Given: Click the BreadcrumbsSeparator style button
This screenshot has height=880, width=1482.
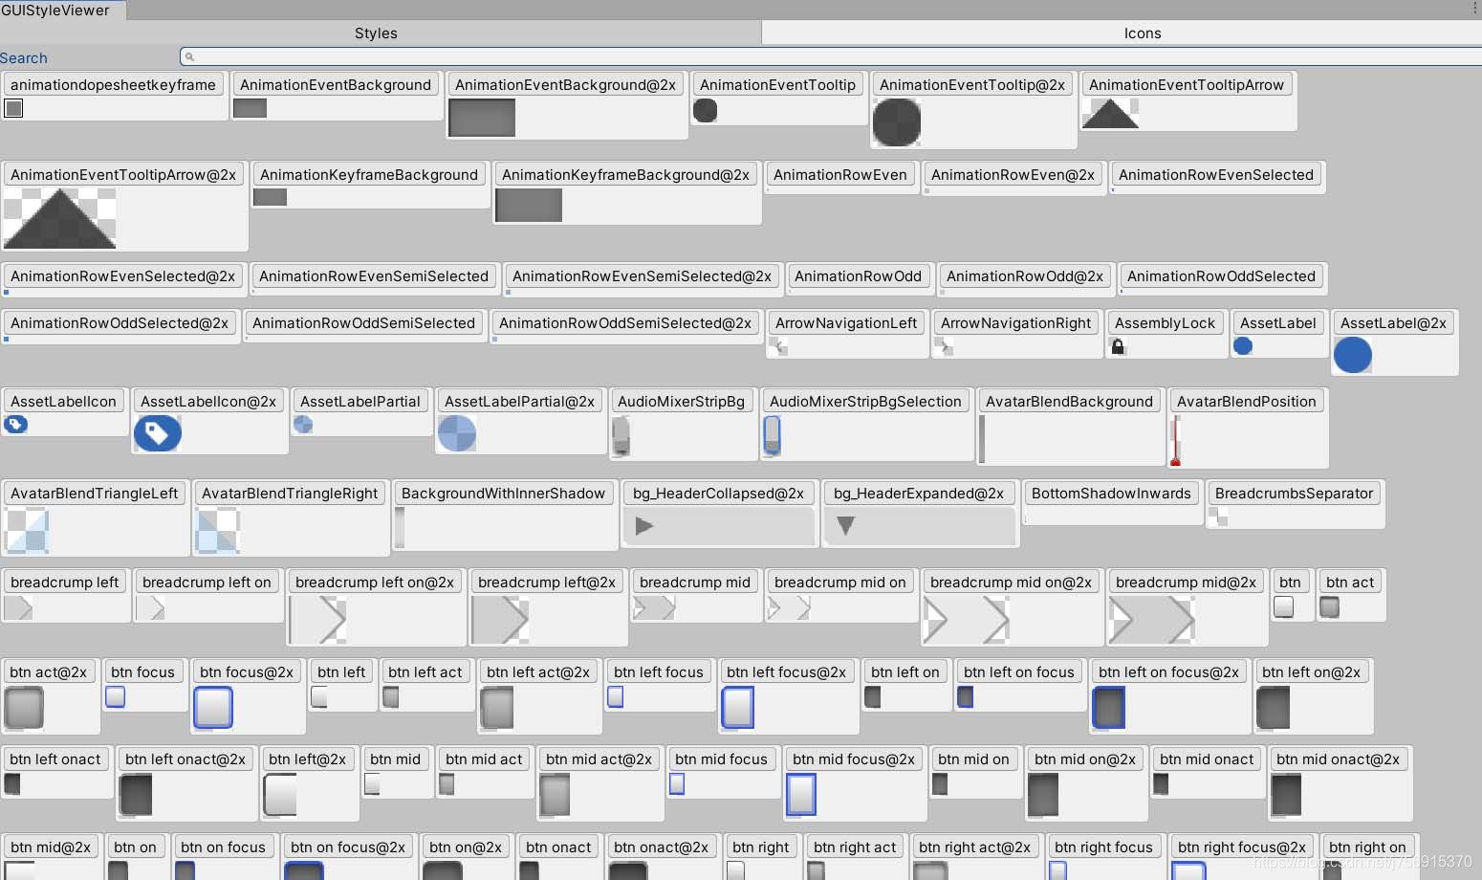Looking at the screenshot, I should click(1294, 493).
